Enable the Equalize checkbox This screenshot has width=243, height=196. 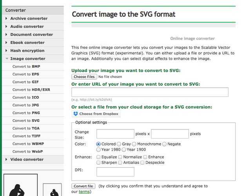98,157
